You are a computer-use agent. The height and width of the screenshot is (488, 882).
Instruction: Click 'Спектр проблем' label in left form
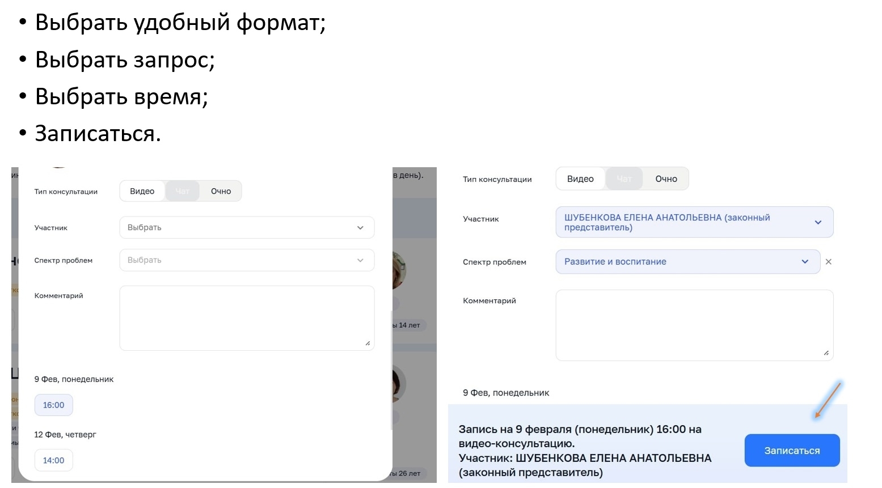(x=64, y=261)
